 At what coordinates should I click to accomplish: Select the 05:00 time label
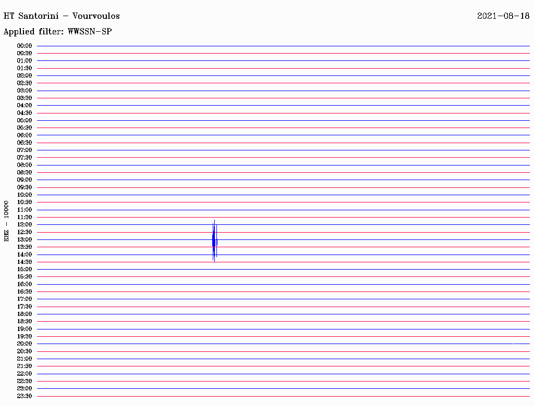25,120
